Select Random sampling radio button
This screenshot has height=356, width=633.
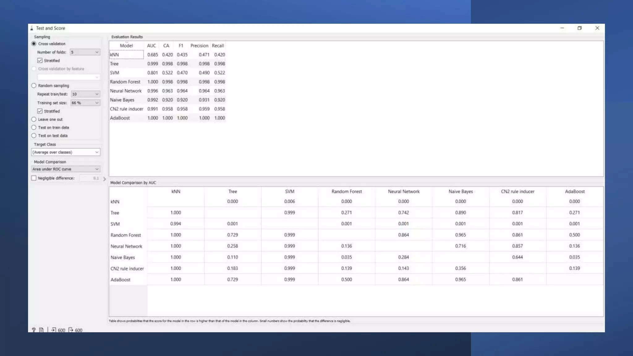pos(34,86)
